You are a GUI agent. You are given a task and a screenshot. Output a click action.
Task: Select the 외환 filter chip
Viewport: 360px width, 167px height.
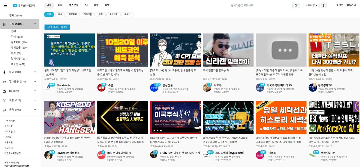101,14
